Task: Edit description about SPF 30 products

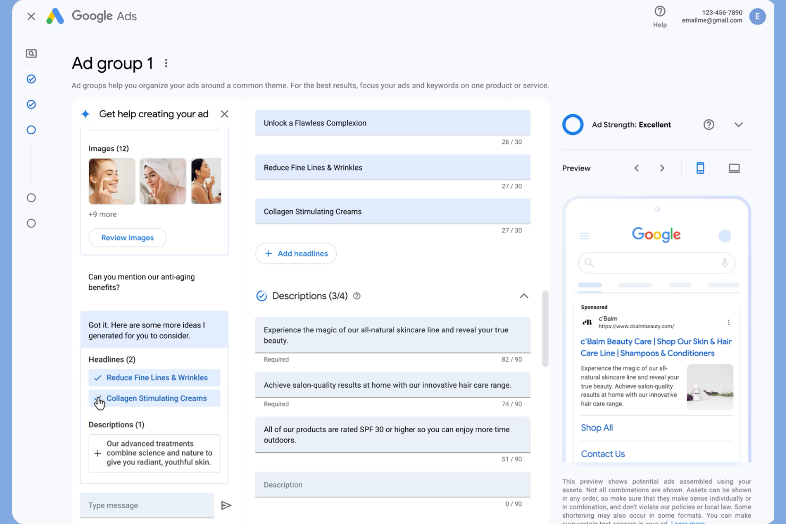Action: (x=393, y=435)
